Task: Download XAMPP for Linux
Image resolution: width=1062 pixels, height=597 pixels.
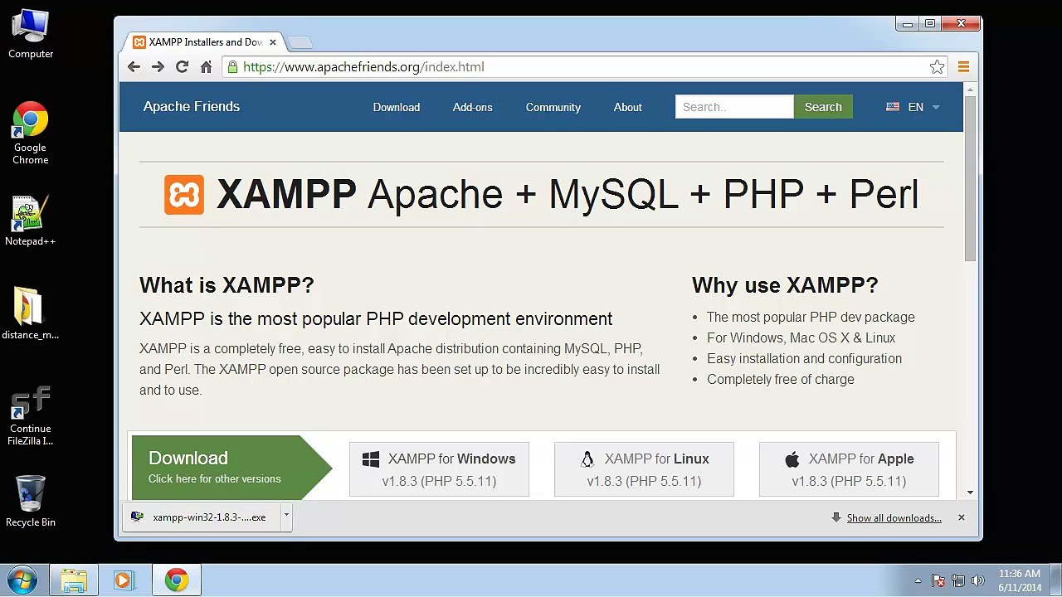Action: coord(644,469)
